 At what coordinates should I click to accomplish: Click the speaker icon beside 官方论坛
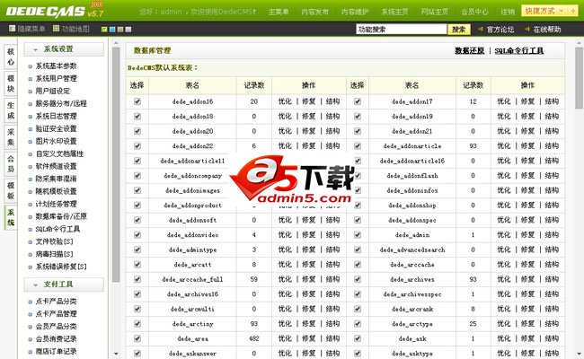(481, 29)
